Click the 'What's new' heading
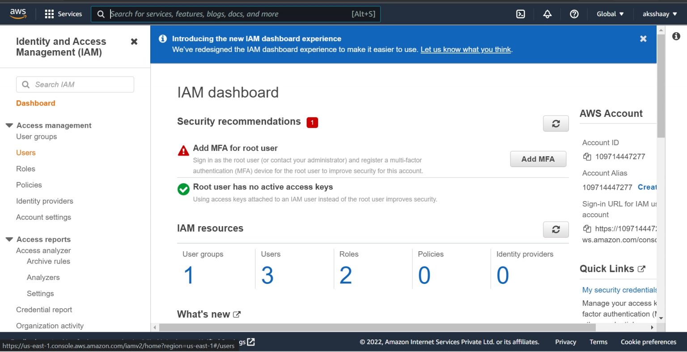The width and height of the screenshot is (687, 352). point(204,314)
